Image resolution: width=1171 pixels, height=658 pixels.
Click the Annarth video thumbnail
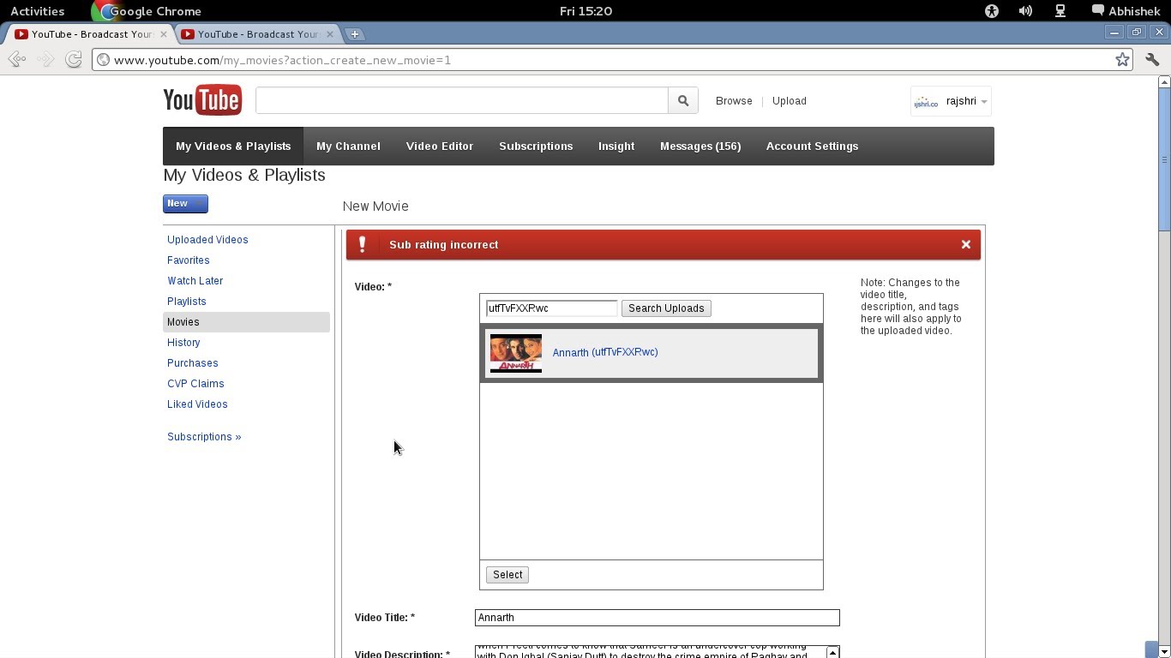(516, 353)
